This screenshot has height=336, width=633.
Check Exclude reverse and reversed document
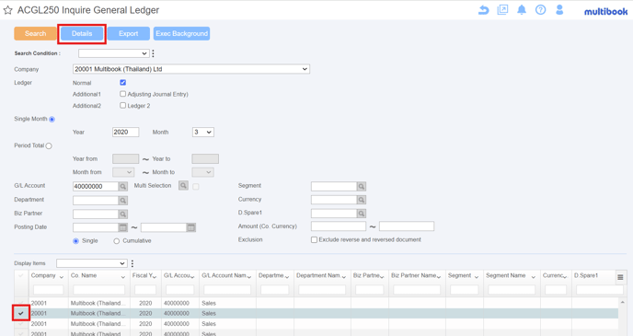tap(314, 240)
